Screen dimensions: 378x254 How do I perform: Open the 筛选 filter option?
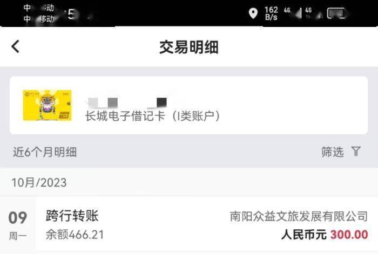(333, 152)
